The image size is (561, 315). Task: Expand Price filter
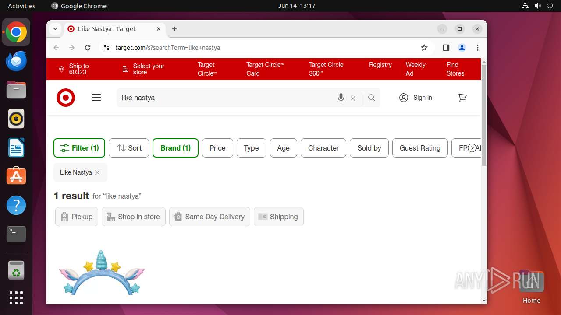coord(217,148)
